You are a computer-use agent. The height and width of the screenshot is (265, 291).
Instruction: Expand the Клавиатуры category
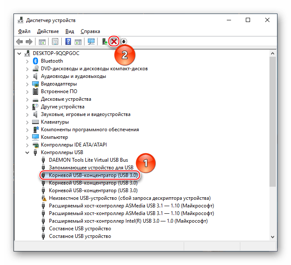point(27,122)
